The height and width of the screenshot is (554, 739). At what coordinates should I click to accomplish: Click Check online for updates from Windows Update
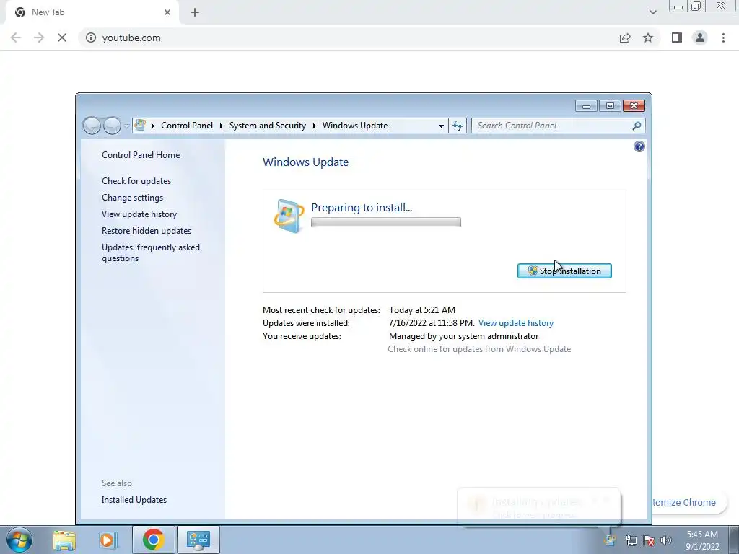tap(479, 349)
